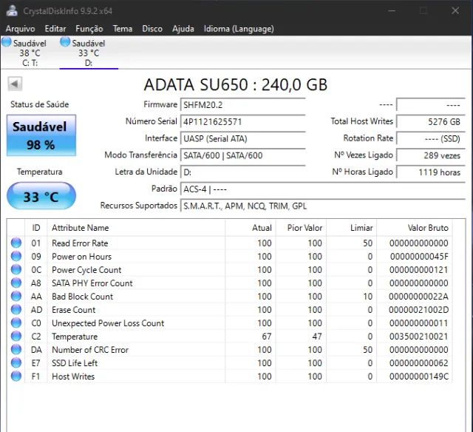The height and width of the screenshot is (432, 473).
Task: Click the 33 °C temperature button
Action: click(41, 196)
